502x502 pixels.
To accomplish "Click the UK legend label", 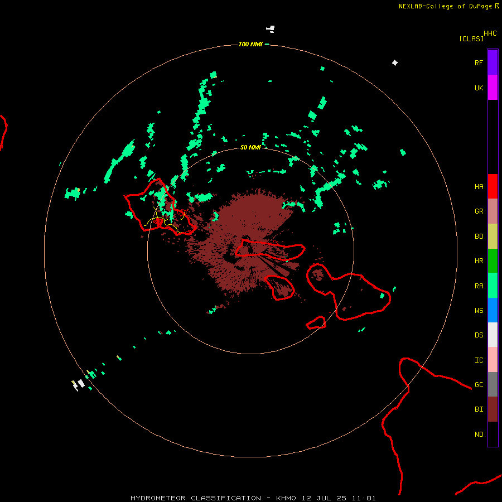I will coord(479,88).
